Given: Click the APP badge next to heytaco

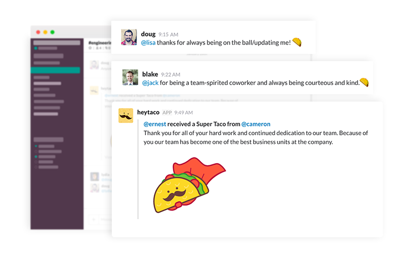Looking at the screenshot, I should click(167, 113).
